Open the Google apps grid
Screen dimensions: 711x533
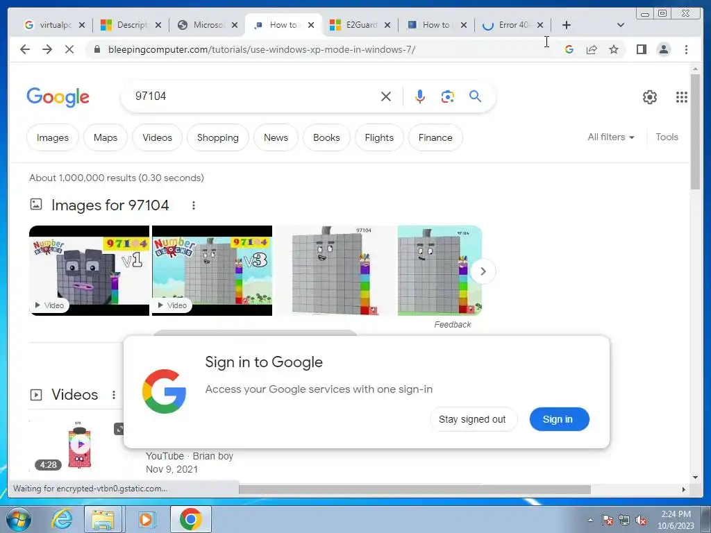coord(682,97)
